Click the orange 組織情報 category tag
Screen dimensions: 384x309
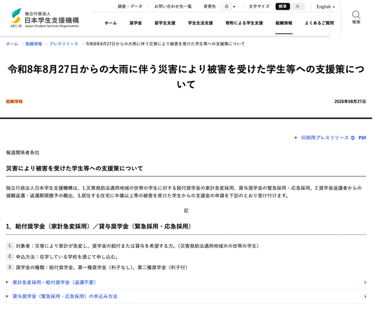point(14,101)
